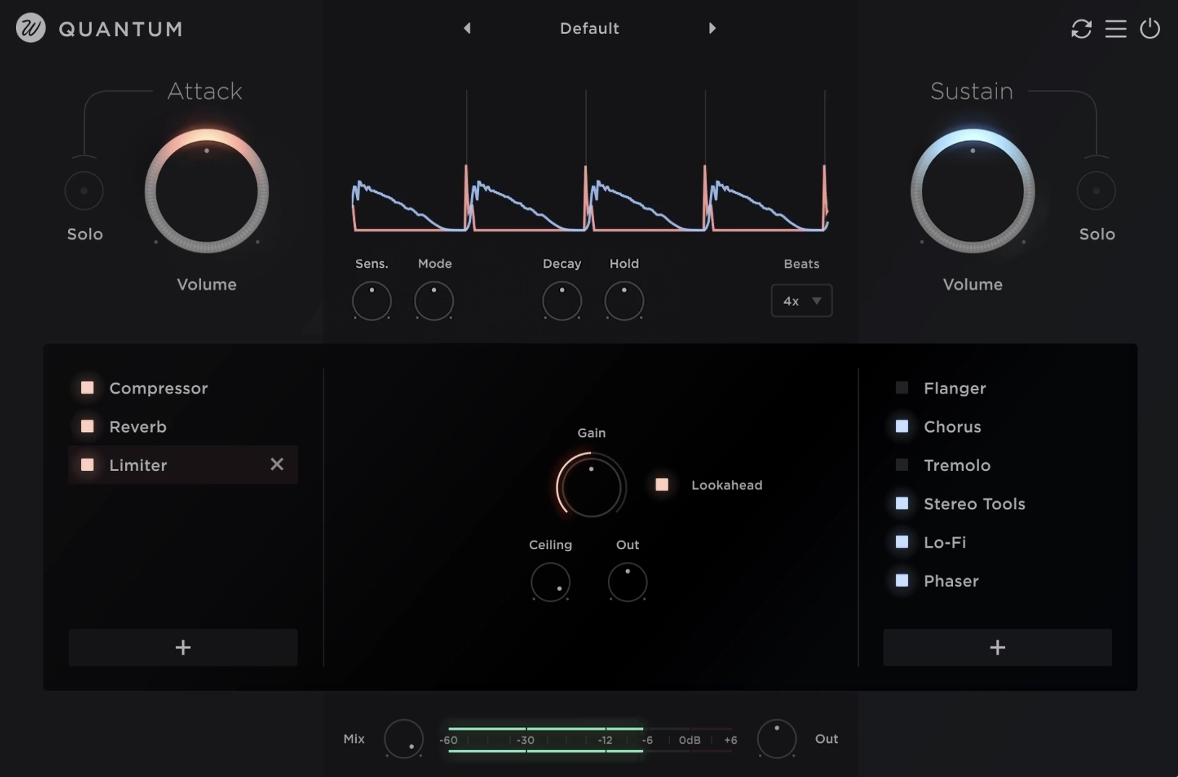Select Tremolo in the sustain effects list
The width and height of the screenshot is (1178, 777).
click(x=957, y=465)
